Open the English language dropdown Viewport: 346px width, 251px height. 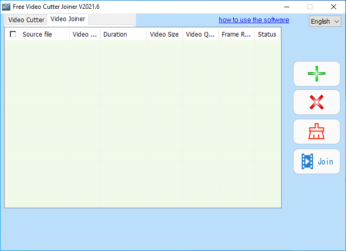325,22
